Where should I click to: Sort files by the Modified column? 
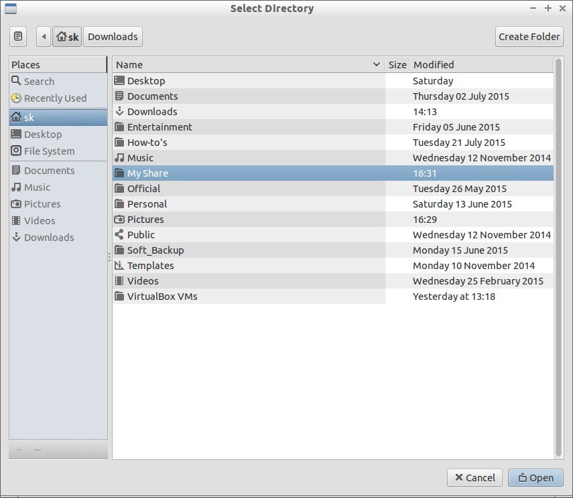tap(481, 65)
